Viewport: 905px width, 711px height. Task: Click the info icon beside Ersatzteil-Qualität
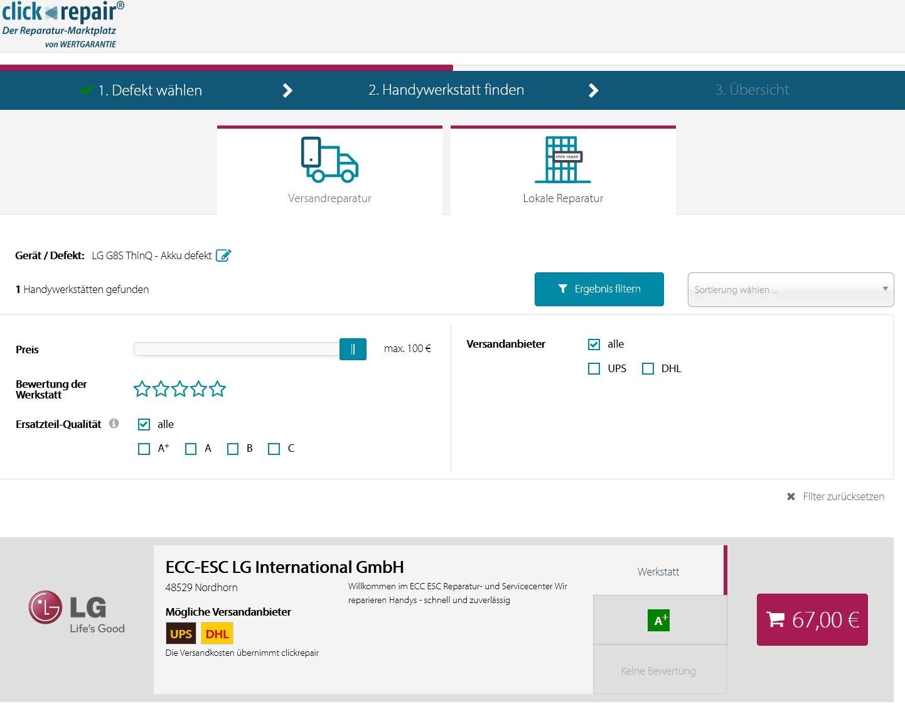click(114, 423)
